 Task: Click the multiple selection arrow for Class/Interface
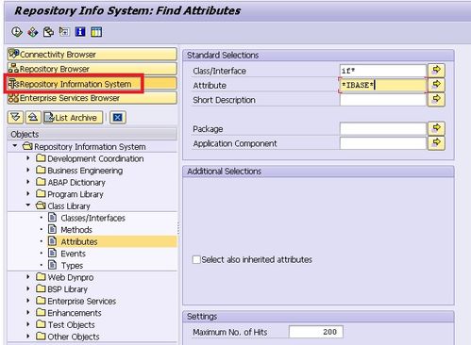[436, 71]
